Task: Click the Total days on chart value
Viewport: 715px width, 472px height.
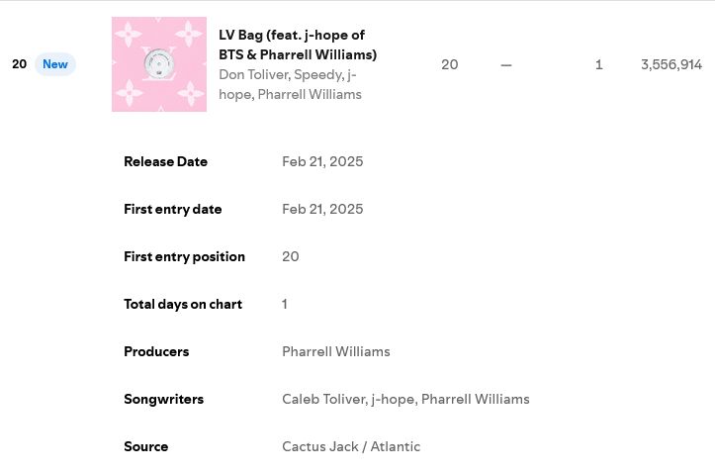Action: point(285,304)
